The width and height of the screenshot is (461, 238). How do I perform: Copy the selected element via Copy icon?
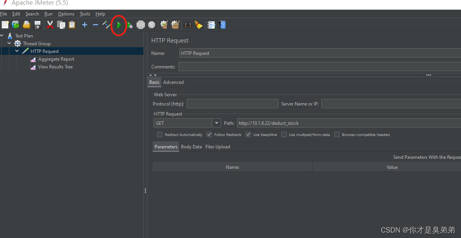pos(61,25)
